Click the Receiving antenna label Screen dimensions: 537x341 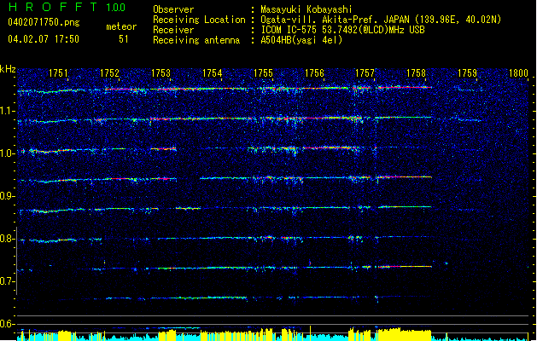point(196,40)
